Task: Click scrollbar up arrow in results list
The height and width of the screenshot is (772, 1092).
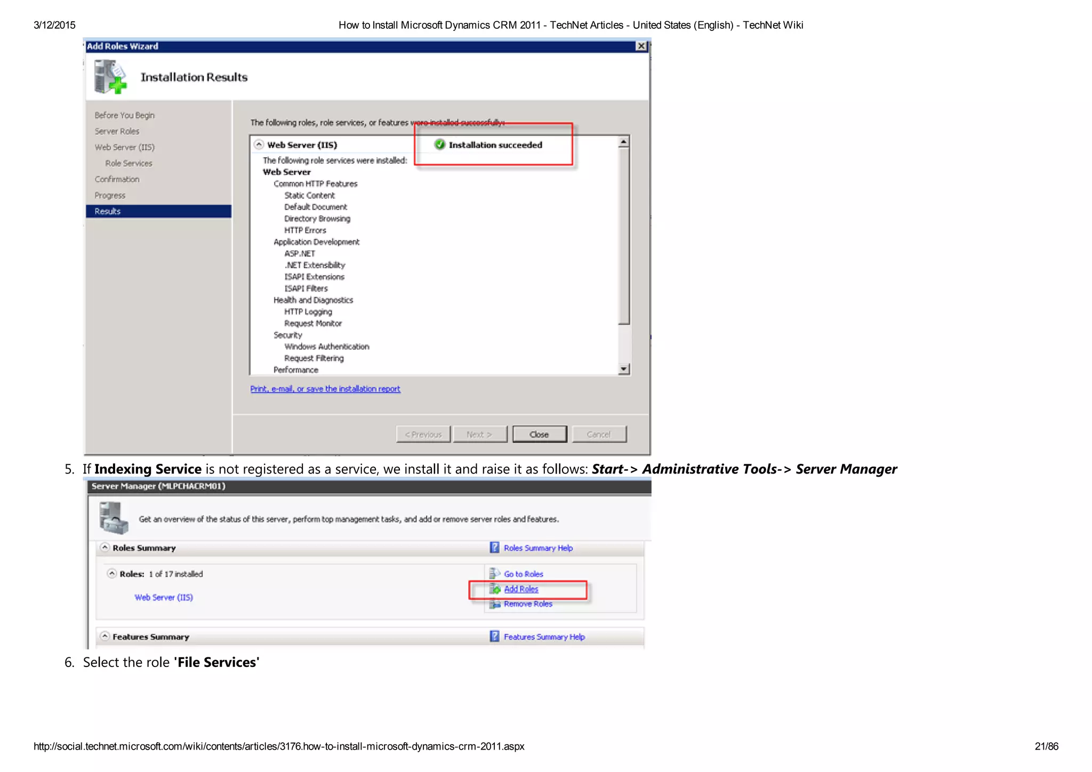Action: (x=623, y=142)
